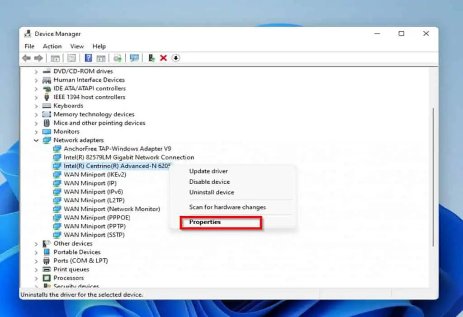Click the Help icon in the toolbar
The height and width of the screenshot is (317, 463).
(89, 58)
